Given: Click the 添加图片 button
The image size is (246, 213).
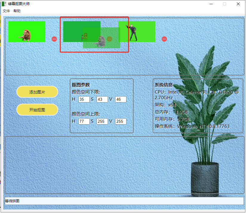Looking at the screenshot, I should click(37, 92).
